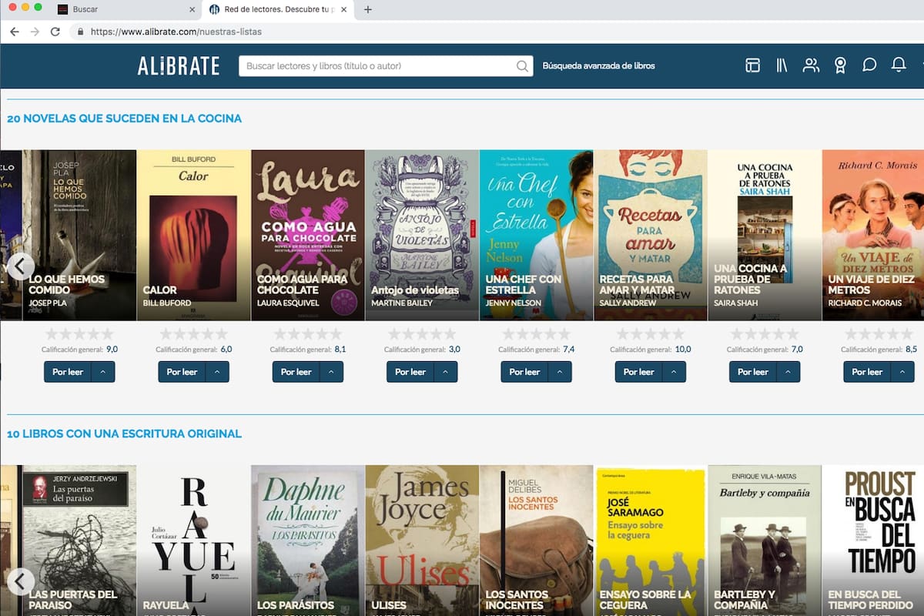924x616 pixels.
Task: Click the search magnifier icon
Action: 522,66
